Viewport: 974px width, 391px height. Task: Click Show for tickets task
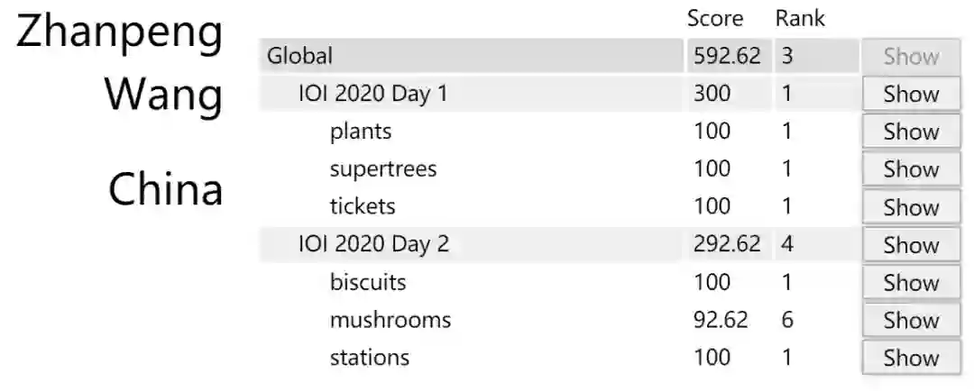pos(911,207)
